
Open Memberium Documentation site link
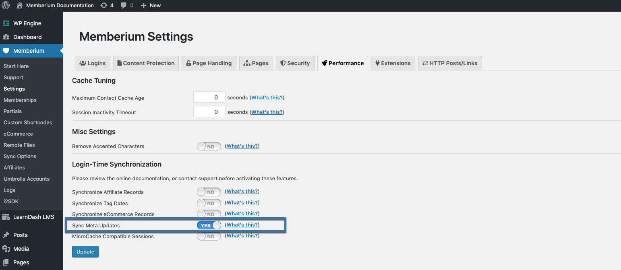(x=60, y=5)
